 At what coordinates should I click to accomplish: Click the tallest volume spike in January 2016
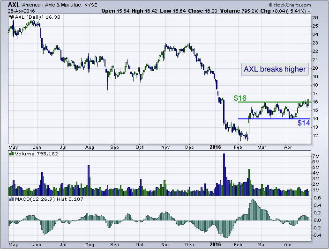(224, 175)
